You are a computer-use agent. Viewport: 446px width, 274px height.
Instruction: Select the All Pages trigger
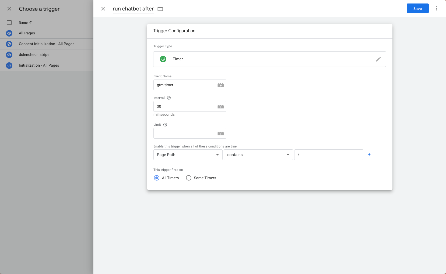27,33
